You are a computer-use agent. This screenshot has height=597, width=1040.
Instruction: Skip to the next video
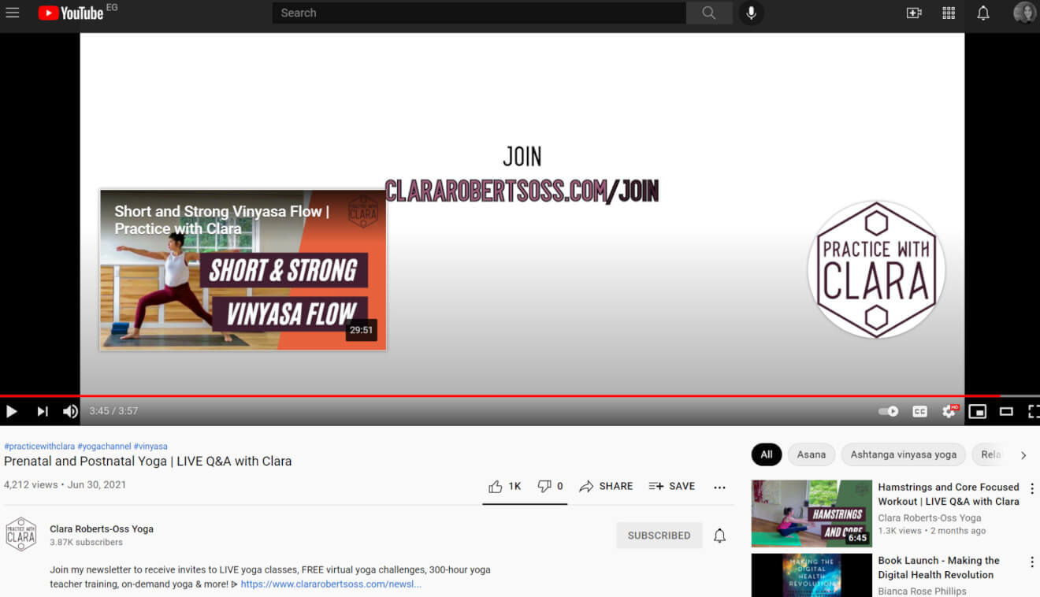click(x=43, y=411)
